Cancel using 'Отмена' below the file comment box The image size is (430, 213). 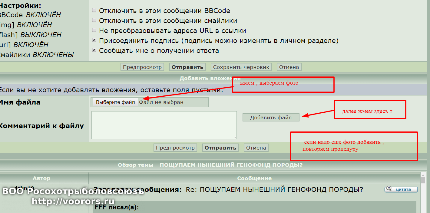coord(256,148)
